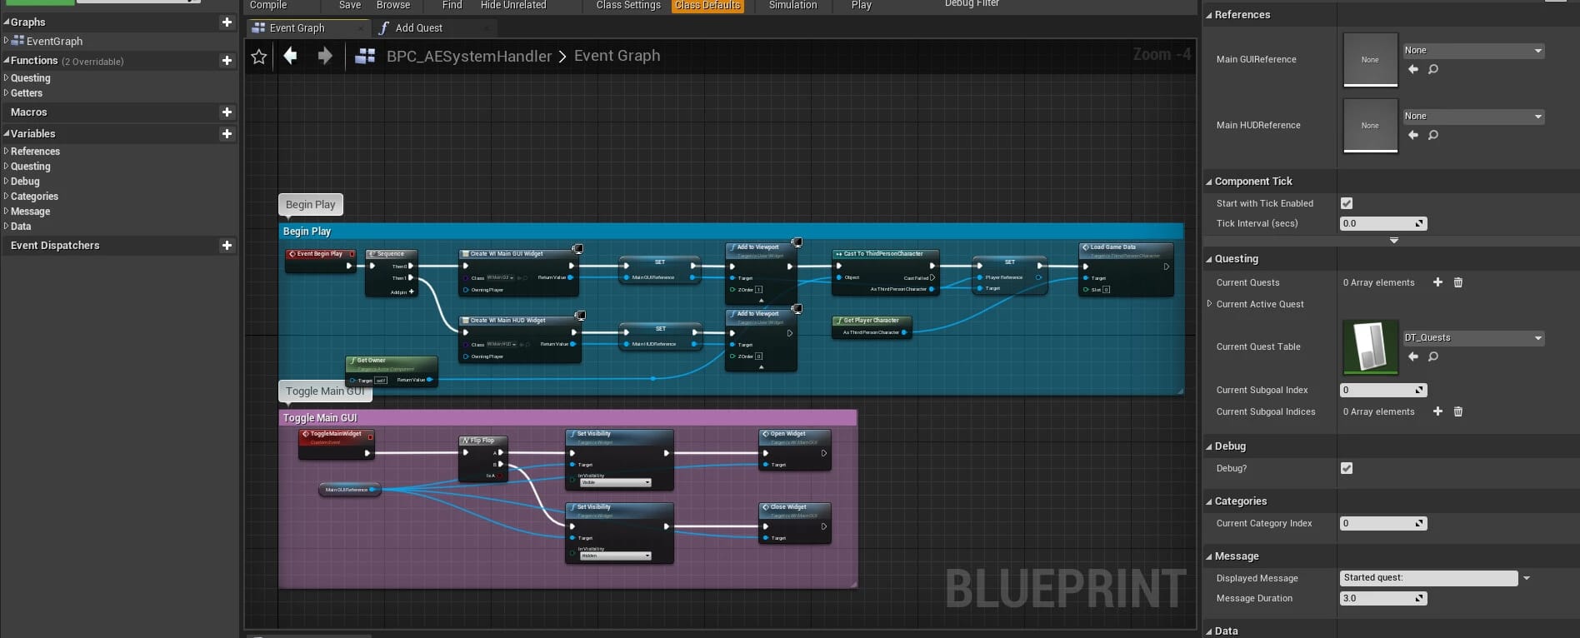Viewport: 1580px width, 638px height.
Task: Expand the EventGraph tree item
Action: (7, 41)
